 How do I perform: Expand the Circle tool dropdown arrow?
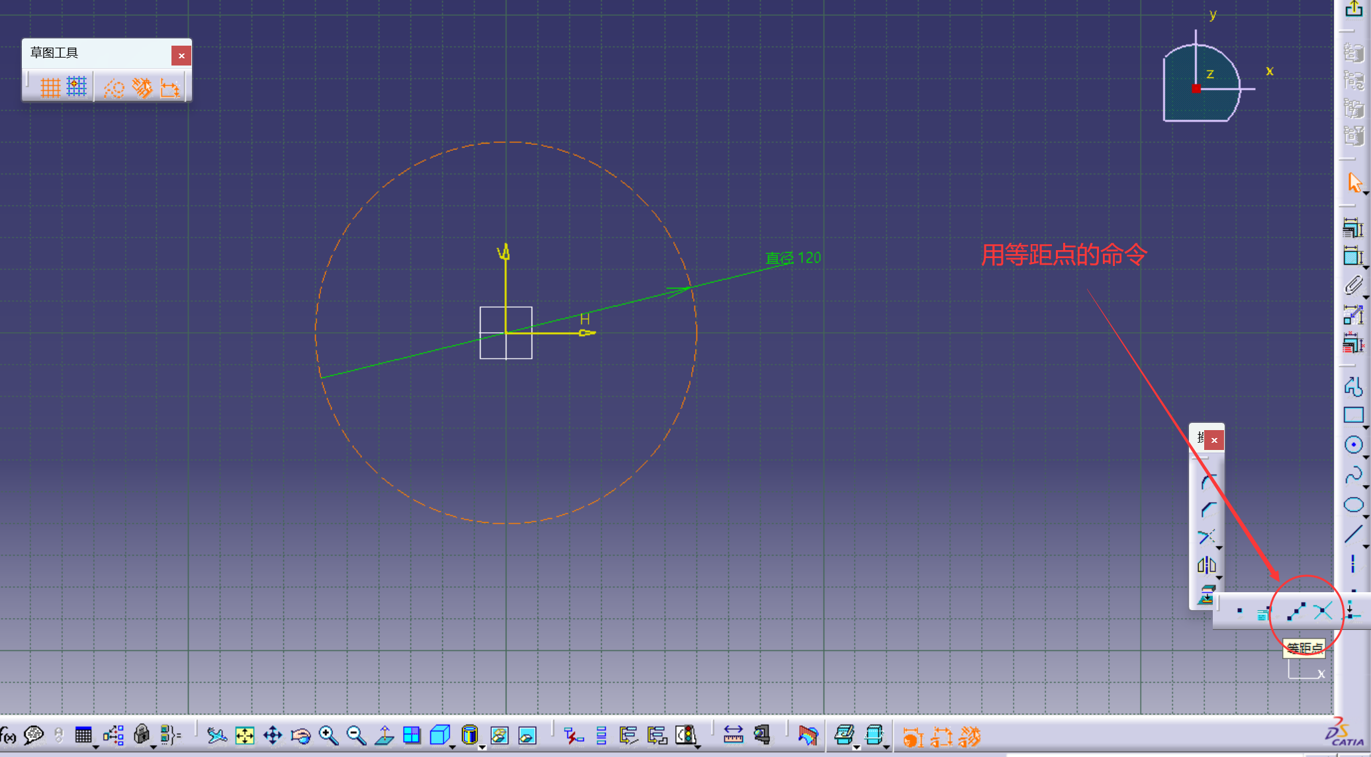tap(1366, 457)
